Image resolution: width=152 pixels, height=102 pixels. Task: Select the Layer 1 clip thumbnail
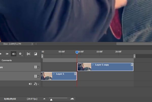pyautogui.click(x=47, y=76)
